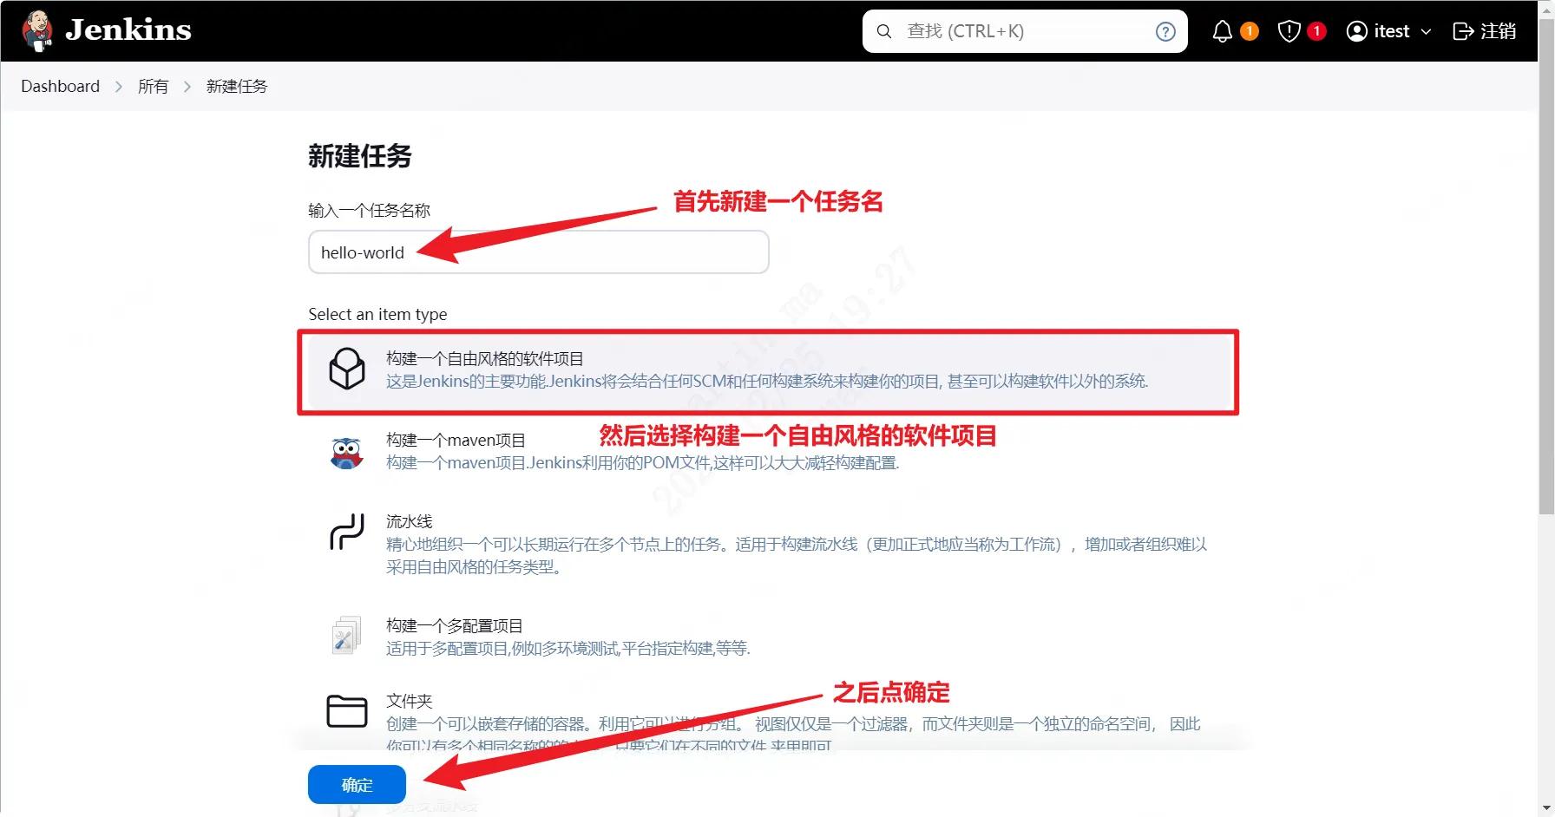Choose the 文件夹 item type
The width and height of the screenshot is (1555, 817).
pos(768,718)
